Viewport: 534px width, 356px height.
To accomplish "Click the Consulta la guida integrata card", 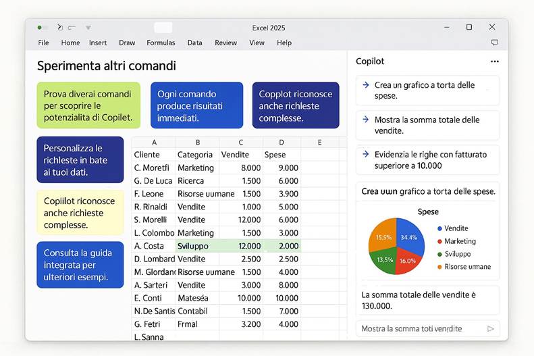I will [x=80, y=265].
